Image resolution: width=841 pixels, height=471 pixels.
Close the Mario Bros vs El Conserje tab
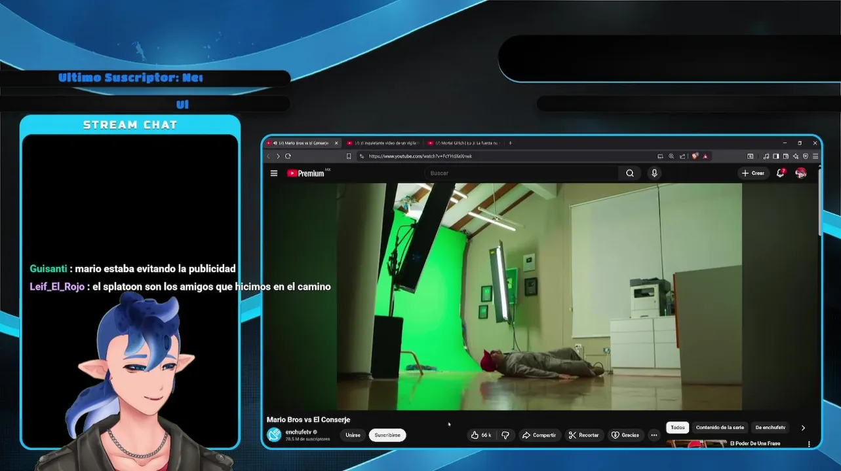click(336, 143)
